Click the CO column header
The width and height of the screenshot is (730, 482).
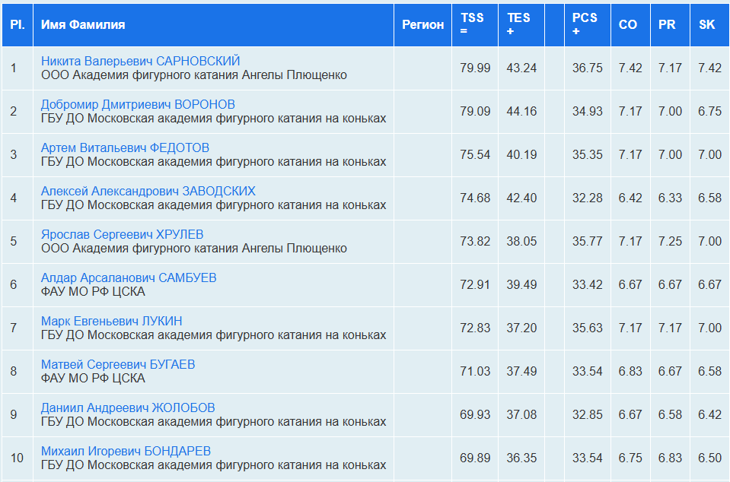[630, 24]
